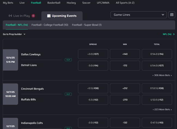Bet Colts spread -2.0 (-112)
This screenshot has width=177, height=129.
(x=93, y=122)
